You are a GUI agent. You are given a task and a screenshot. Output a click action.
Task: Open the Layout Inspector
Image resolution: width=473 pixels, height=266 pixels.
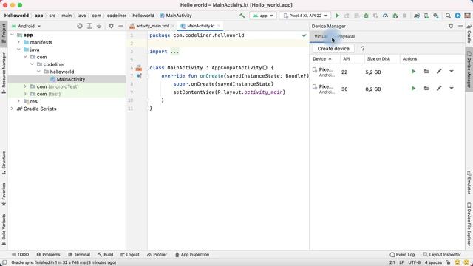[x=442, y=254]
